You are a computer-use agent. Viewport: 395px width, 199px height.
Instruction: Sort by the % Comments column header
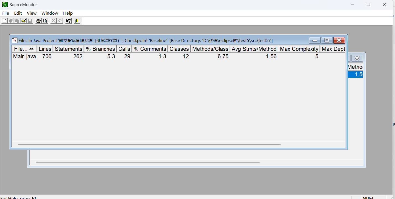[x=150, y=49]
